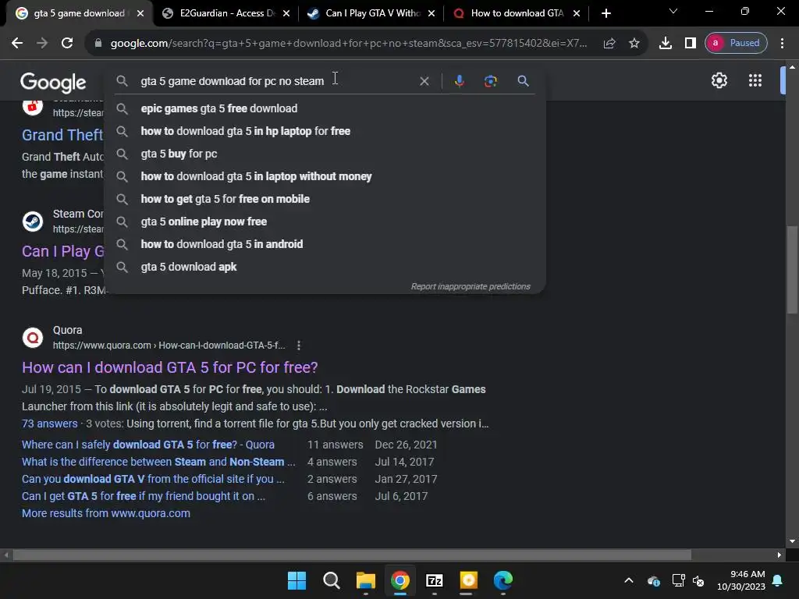
Task: Close the How to download GTA tab
Action: coord(577,14)
